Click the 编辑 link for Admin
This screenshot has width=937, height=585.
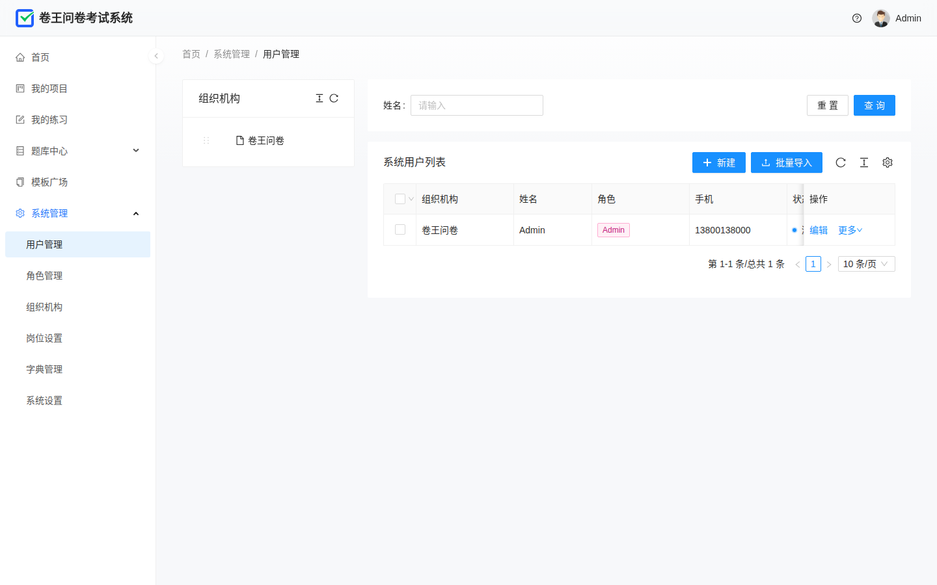click(819, 230)
